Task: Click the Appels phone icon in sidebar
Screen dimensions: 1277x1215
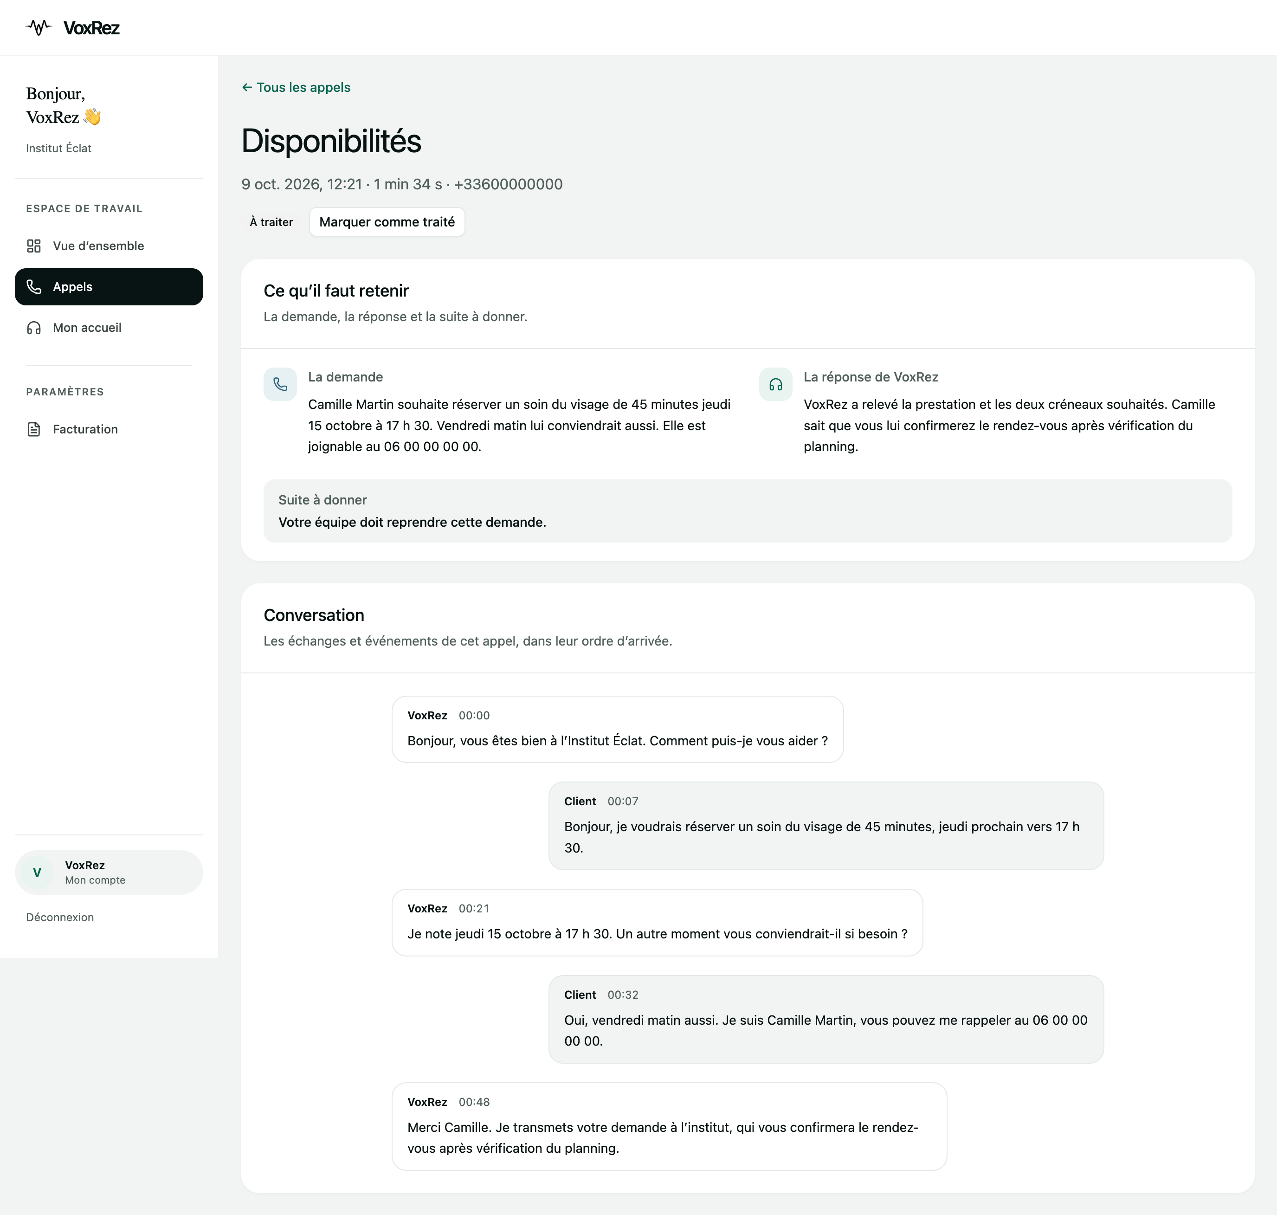Action: coord(34,287)
